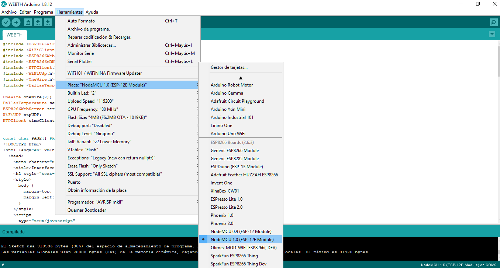Select the Adafruit Feather HUZZAH ESP8266 board

(241, 175)
